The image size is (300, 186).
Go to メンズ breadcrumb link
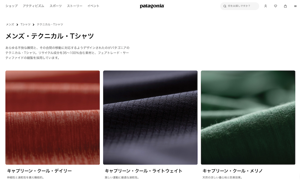pyautogui.click(x=10, y=25)
